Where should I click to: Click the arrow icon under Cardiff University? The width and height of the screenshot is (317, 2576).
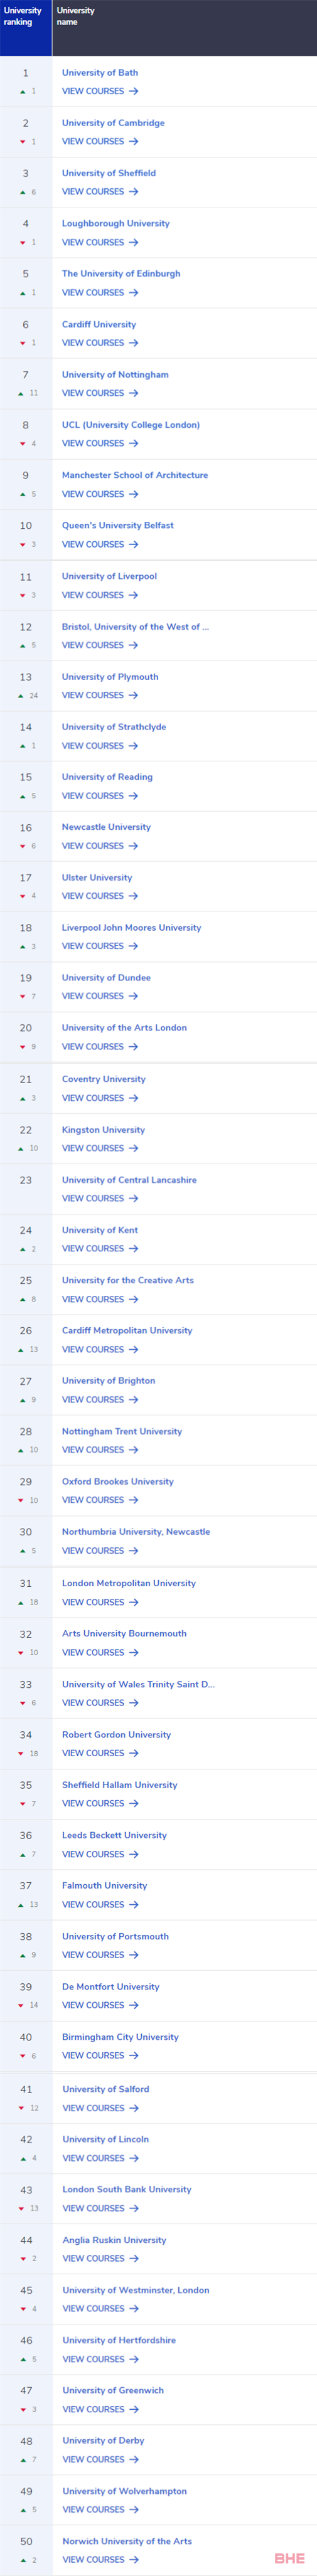133,343
